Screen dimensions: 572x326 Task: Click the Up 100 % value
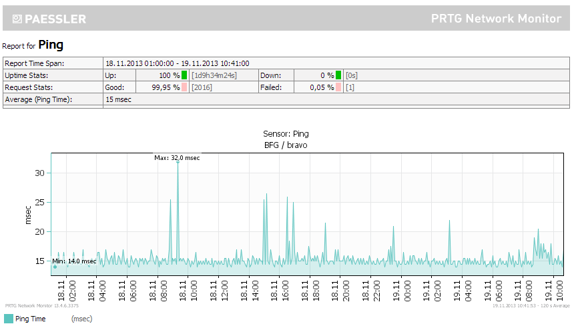pos(170,75)
